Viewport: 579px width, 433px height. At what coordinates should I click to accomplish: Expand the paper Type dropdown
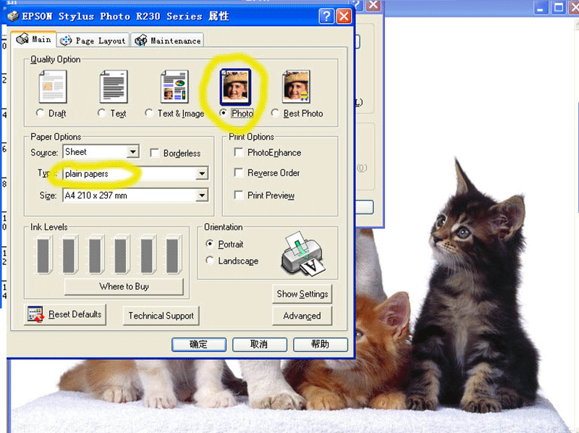click(202, 174)
